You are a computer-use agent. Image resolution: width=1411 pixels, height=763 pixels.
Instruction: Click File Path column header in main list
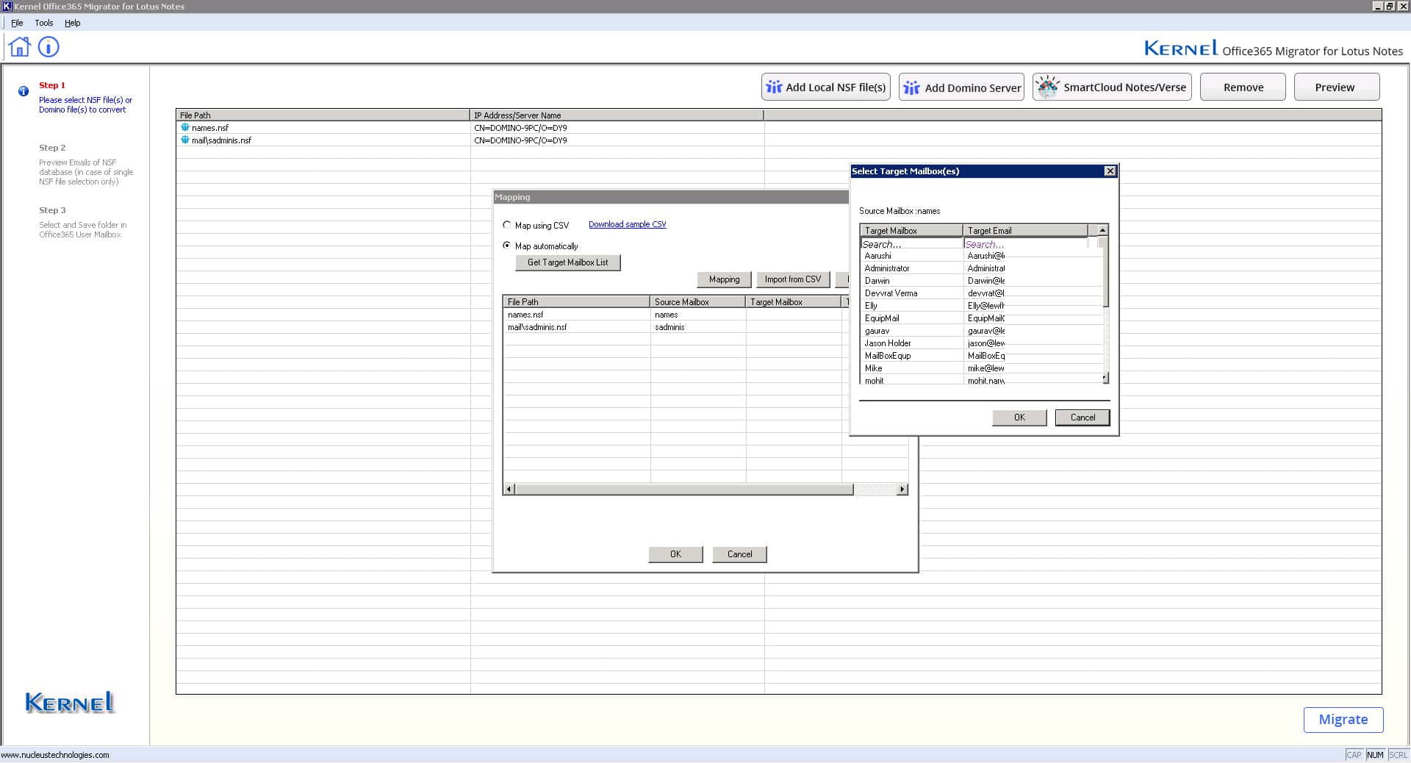click(x=323, y=115)
